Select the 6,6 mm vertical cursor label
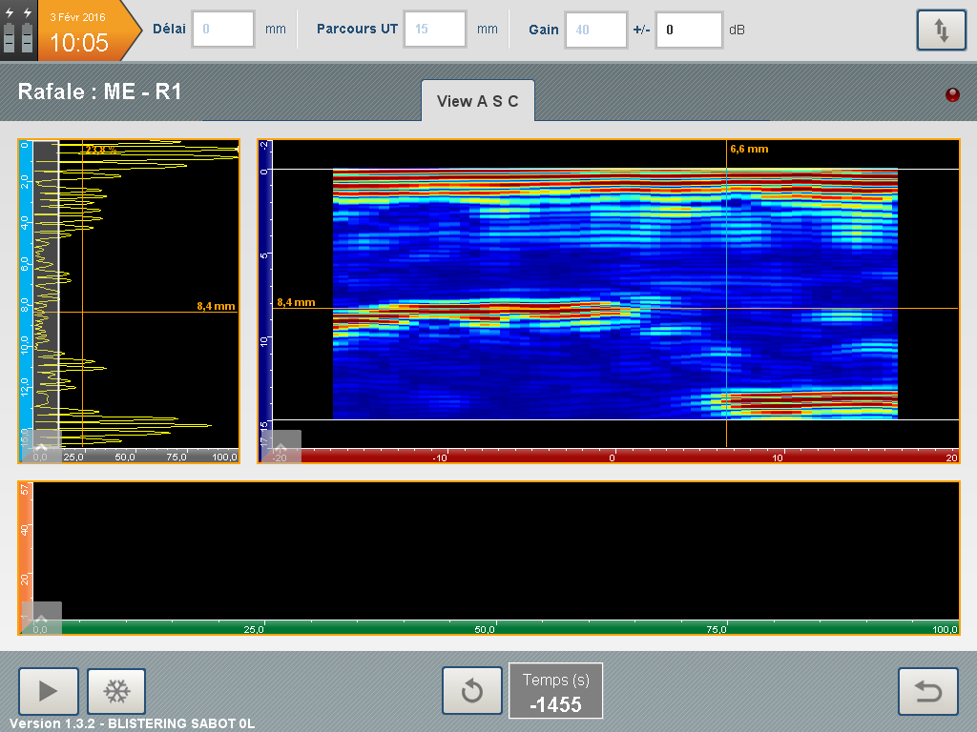977x732 pixels. click(749, 149)
